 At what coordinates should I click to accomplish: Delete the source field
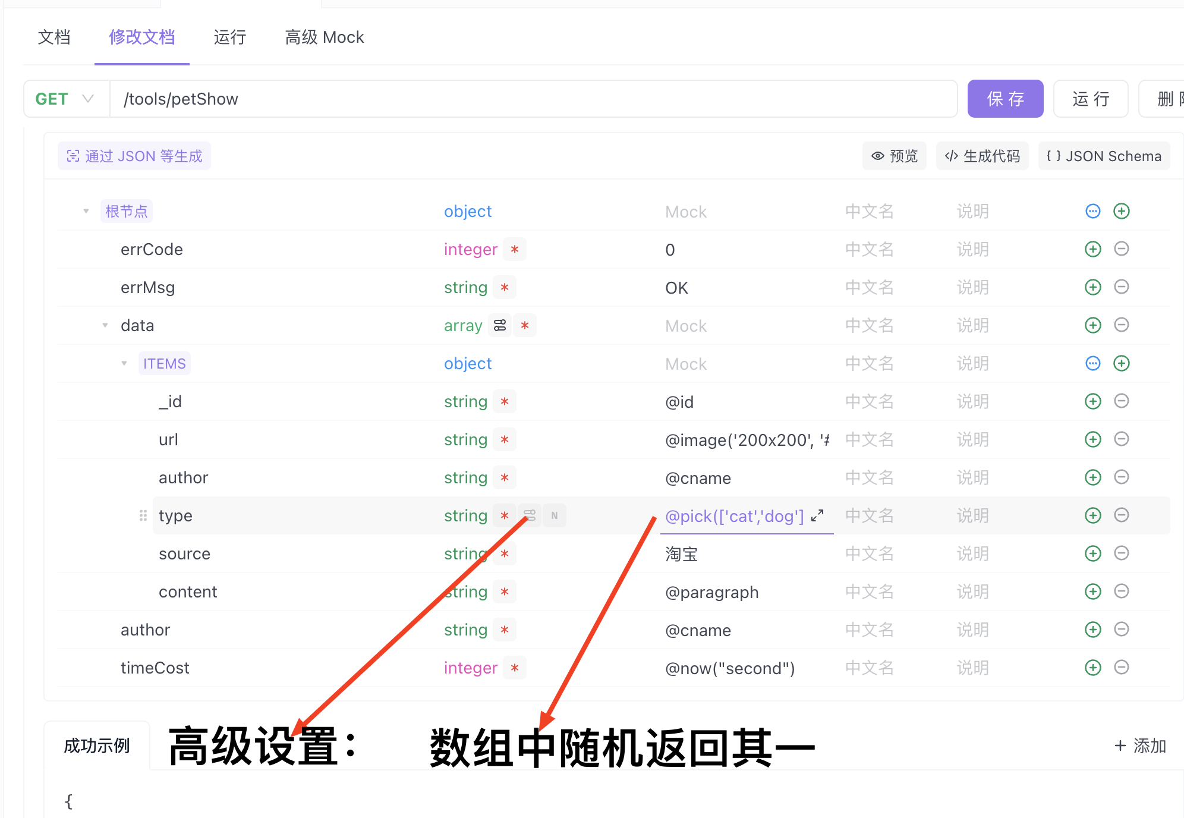(x=1121, y=553)
